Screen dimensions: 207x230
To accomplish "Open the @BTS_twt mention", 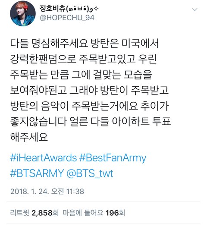I will [90, 173].
